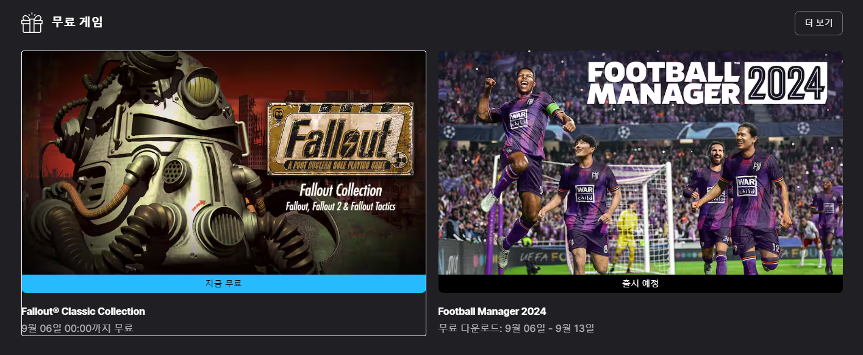Click the yellow Fallout logo plate
This screenshot has width=863, height=355.
pos(340,139)
